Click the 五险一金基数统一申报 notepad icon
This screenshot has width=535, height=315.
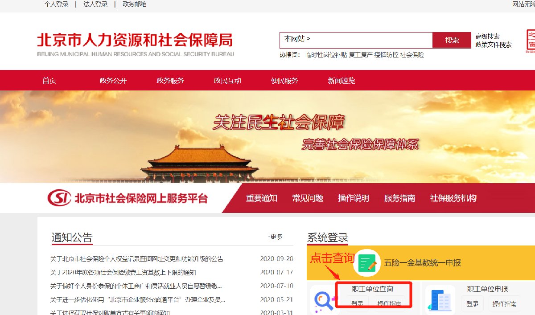367,262
